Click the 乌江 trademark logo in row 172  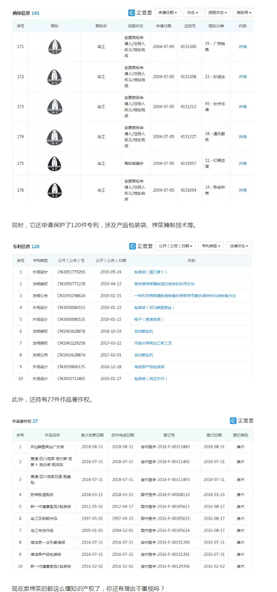(55, 77)
